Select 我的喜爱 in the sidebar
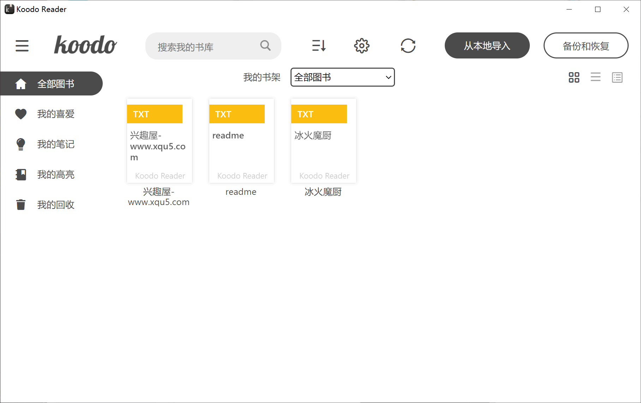This screenshot has width=641, height=403. (55, 114)
